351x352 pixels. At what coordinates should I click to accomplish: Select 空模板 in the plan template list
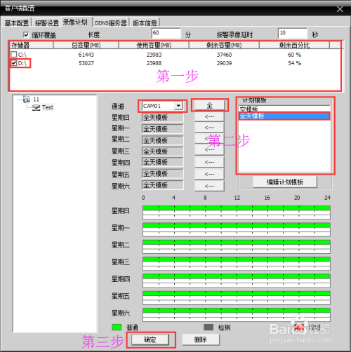(284, 109)
